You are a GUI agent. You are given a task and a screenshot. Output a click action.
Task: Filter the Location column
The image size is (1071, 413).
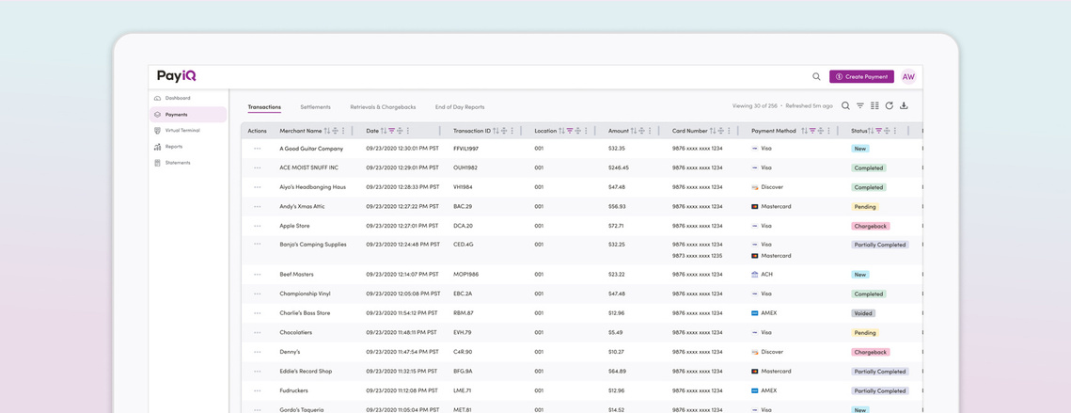[570, 131]
